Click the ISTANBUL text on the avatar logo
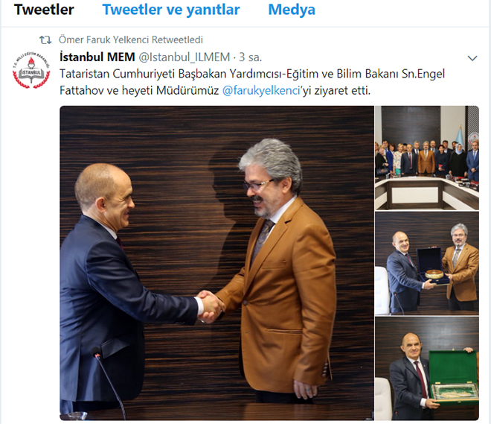Viewport: 491px width, 424px height. coord(31,73)
